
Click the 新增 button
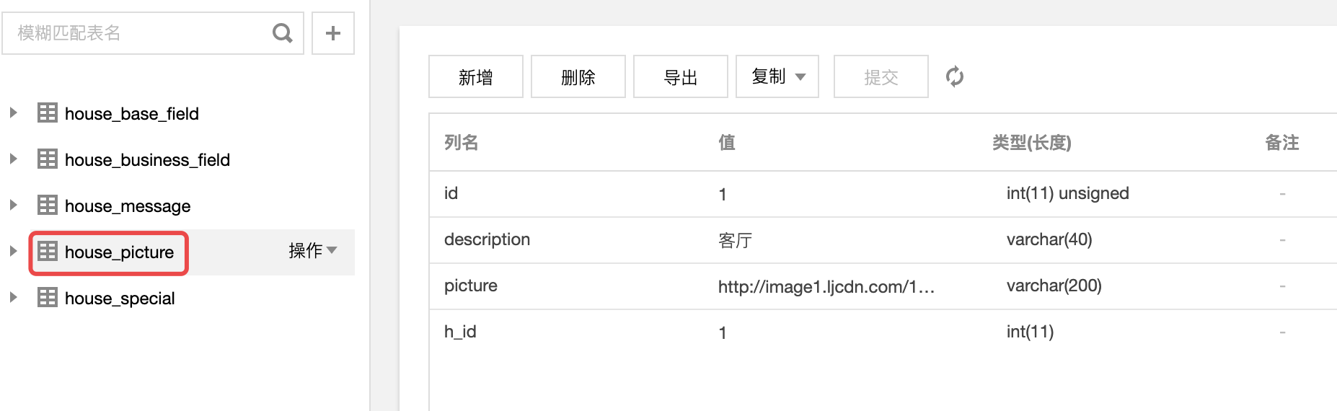tap(476, 76)
